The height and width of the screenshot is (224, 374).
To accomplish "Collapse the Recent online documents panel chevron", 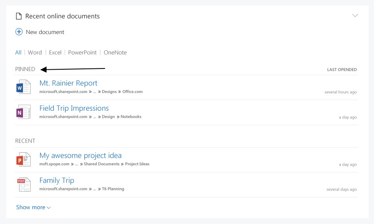I will [x=355, y=15].
